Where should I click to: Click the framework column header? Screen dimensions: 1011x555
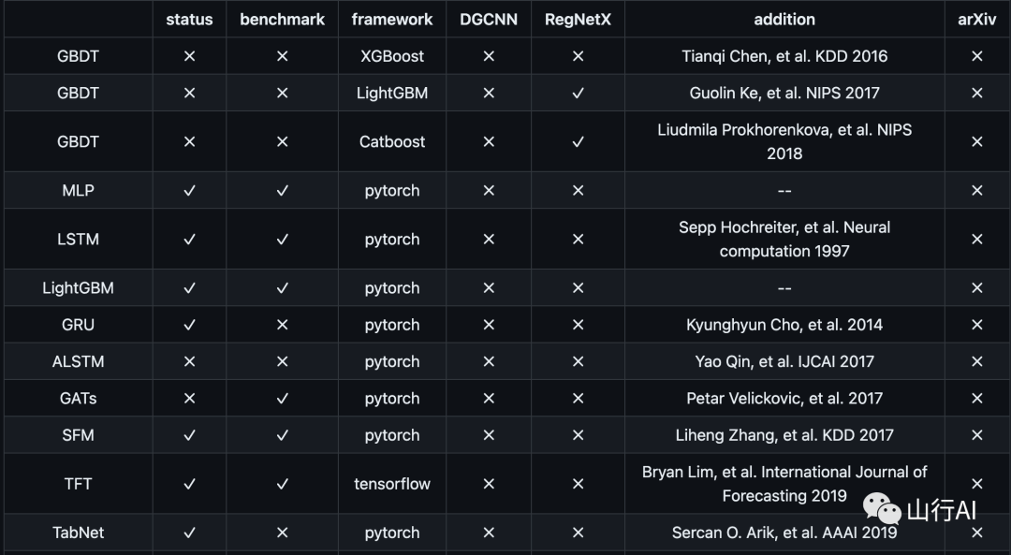pyautogui.click(x=392, y=20)
